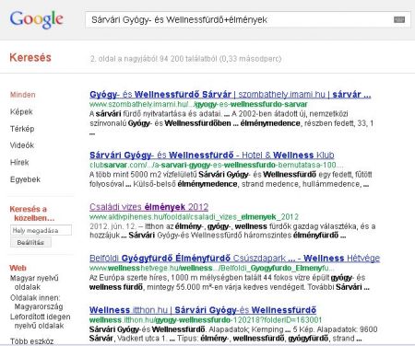Screen dimensions: 415x346
Task: Switch to Térkép results
Action: tap(22, 129)
